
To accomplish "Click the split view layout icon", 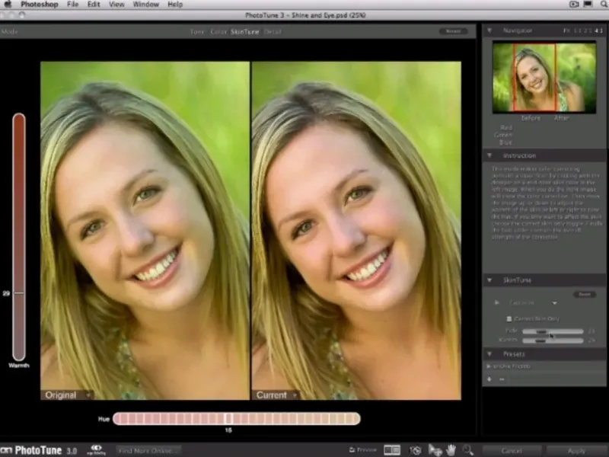I will pos(392,450).
